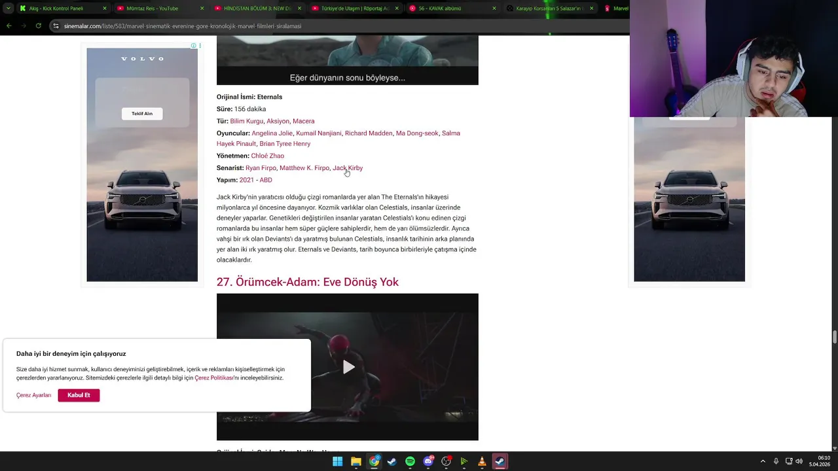
Task: Open the Ma Dong-seok actor link
Action: click(417, 133)
